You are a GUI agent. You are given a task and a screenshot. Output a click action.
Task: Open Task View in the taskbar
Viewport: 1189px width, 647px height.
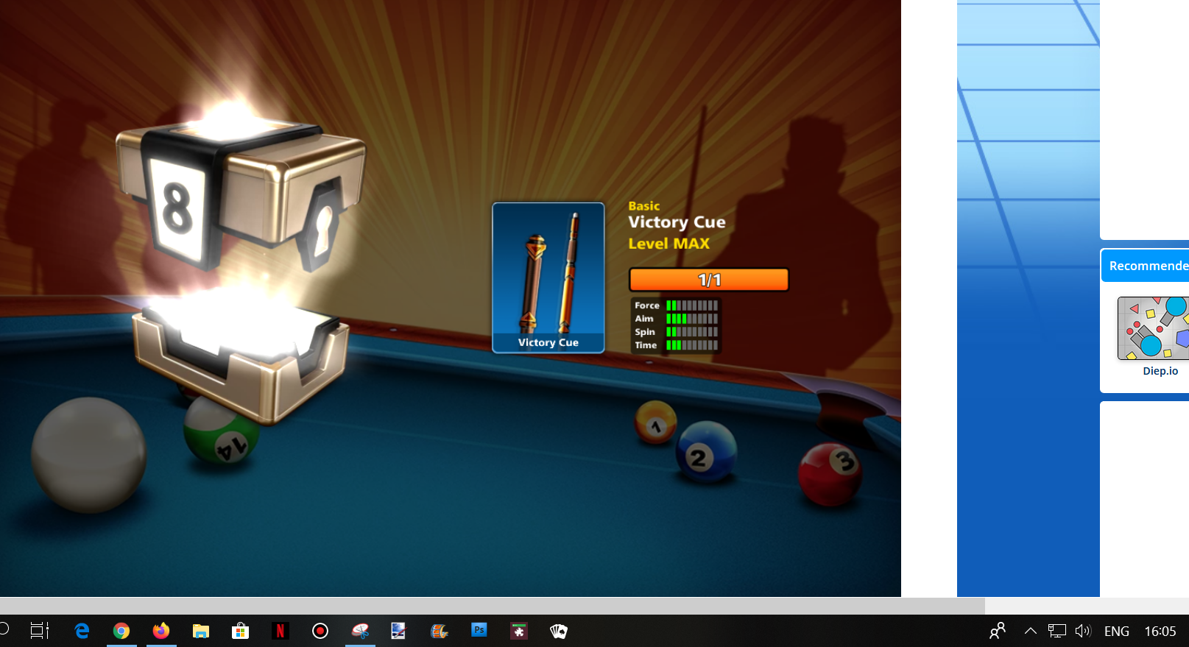(40, 631)
